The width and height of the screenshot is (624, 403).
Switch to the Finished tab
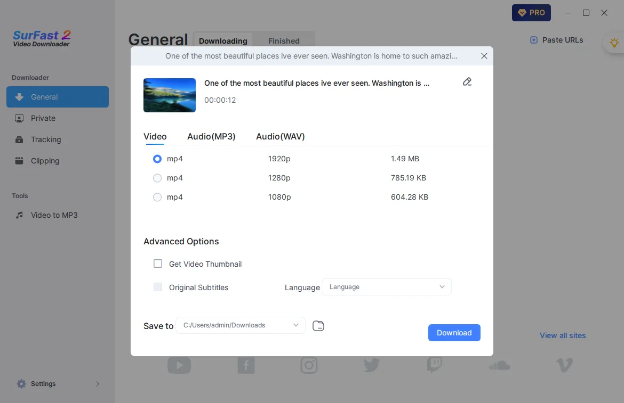click(x=284, y=40)
